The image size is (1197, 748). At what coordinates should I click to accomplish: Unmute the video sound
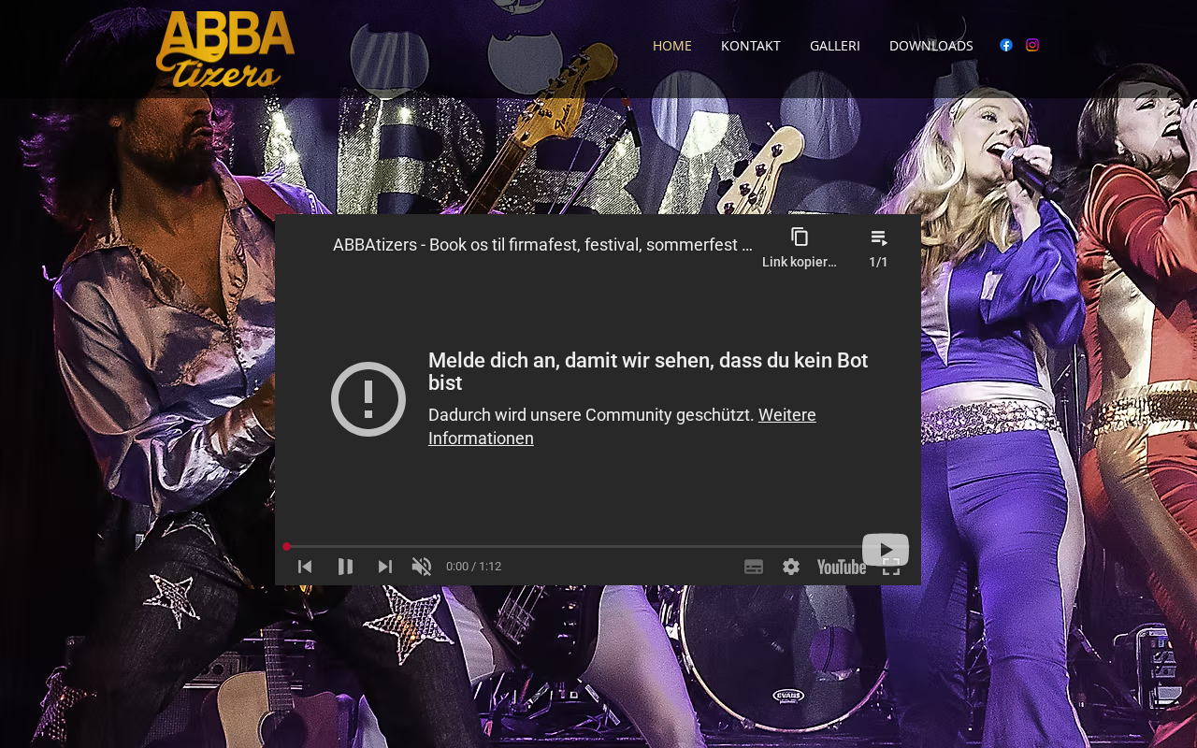click(x=422, y=567)
